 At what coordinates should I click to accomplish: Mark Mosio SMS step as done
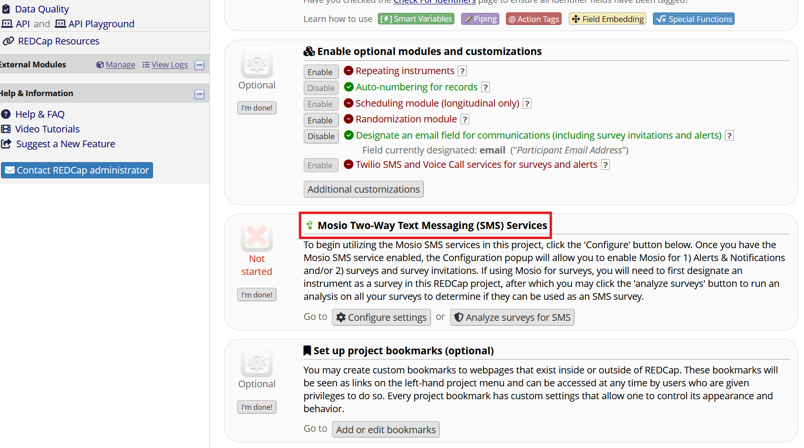pyautogui.click(x=257, y=295)
